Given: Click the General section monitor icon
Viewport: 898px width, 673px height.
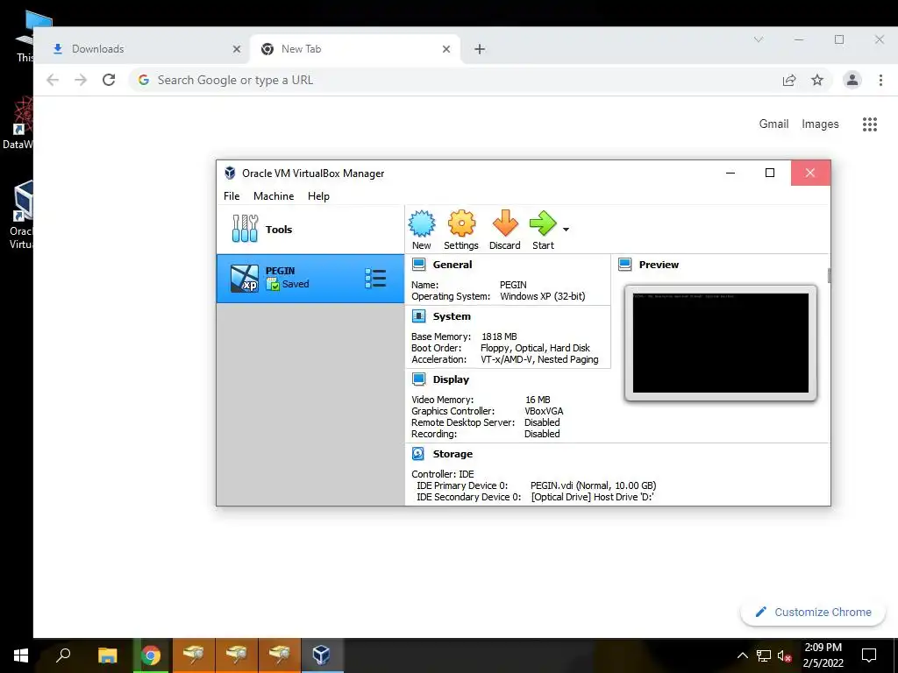Looking at the screenshot, I should [418, 265].
